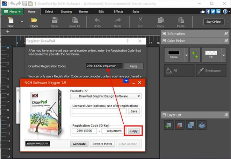Open the green Menu dropdown
231x159 pixels.
click(x=12, y=12)
